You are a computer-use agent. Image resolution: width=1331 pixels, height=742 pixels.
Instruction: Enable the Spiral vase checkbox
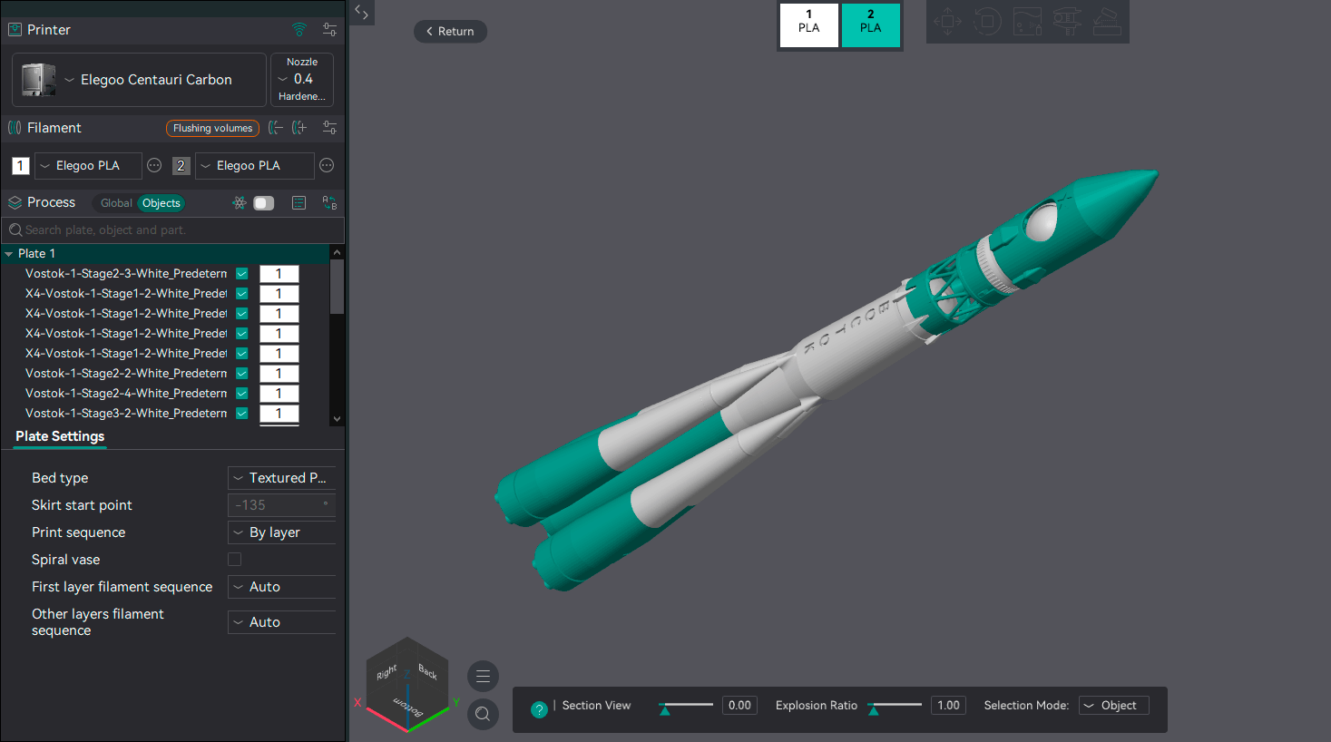[x=234, y=559]
